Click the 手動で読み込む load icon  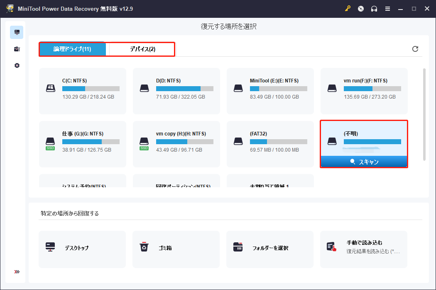point(331,247)
